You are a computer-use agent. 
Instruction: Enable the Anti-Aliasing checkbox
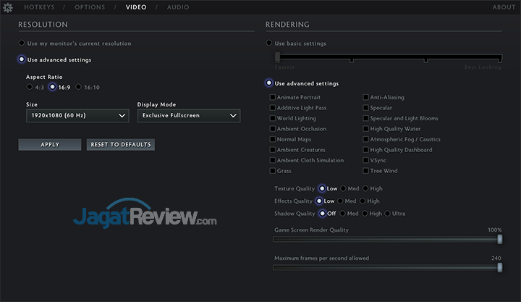pos(365,97)
